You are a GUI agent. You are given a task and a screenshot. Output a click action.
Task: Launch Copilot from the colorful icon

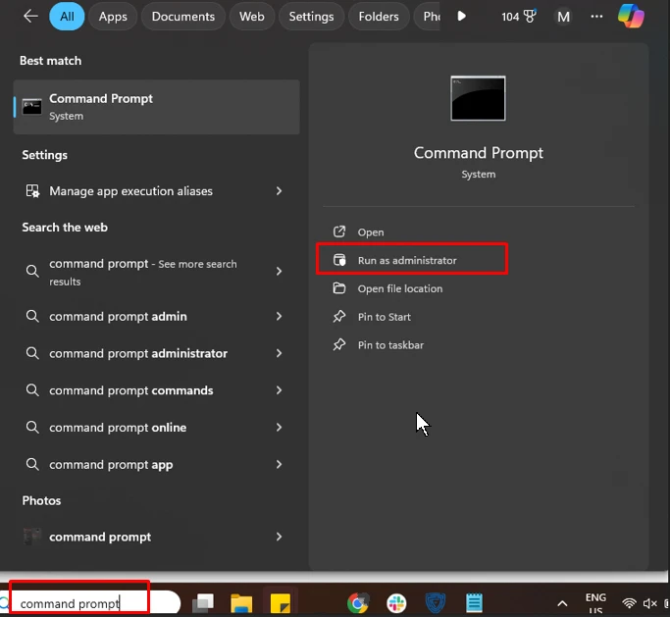click(x=631, y=17)
